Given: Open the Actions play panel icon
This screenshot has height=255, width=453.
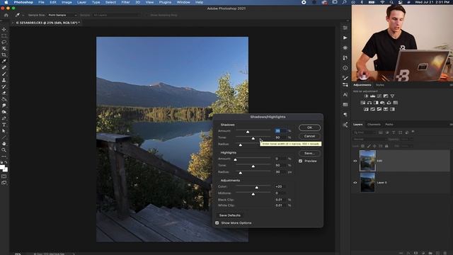Looking at the screenshot, I should 345,38.
